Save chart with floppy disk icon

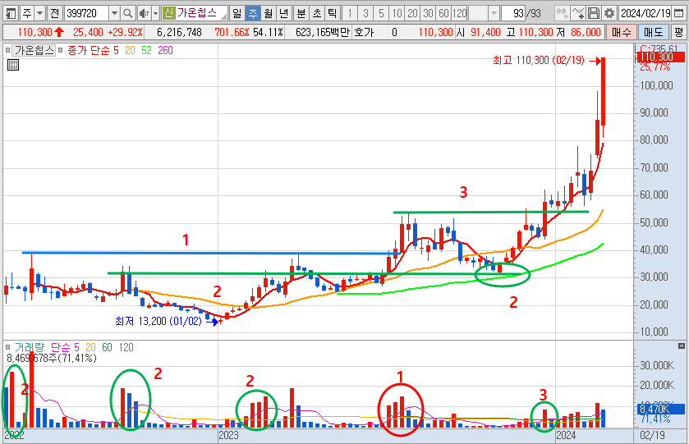coord(594,14)
